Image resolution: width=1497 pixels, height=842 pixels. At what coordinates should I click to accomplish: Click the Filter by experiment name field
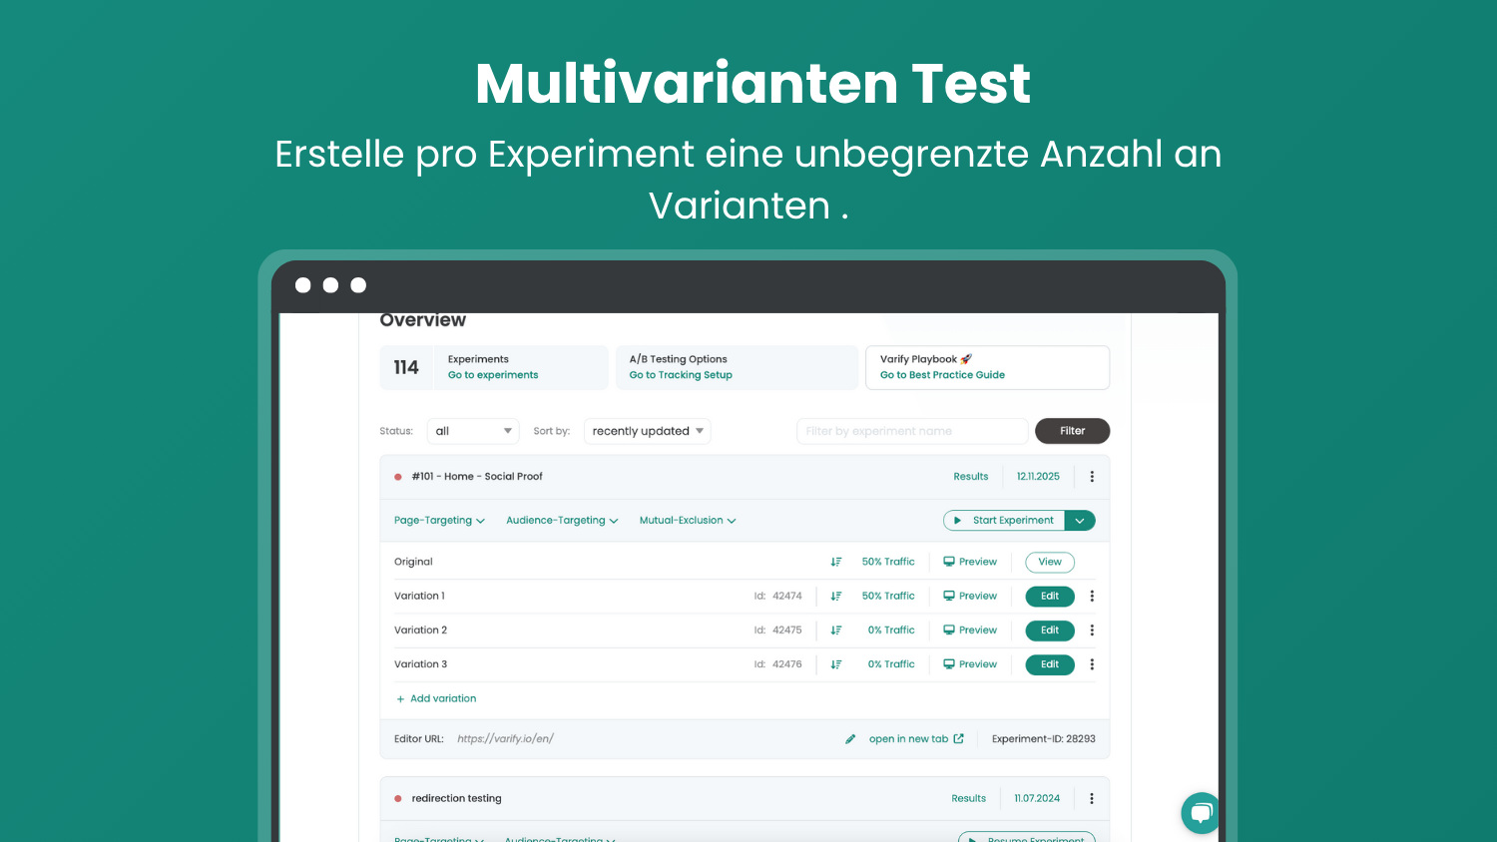click(x=912, y=431)
